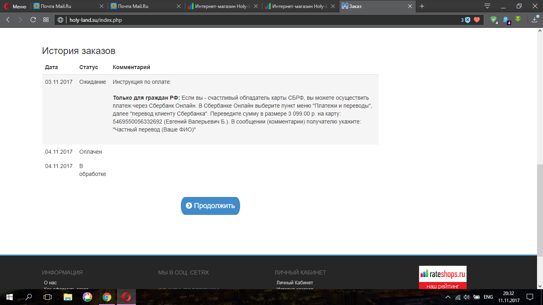
Task: Select the 04.11.2017 date beside Оплачен
Action: [x=59, y=152]
